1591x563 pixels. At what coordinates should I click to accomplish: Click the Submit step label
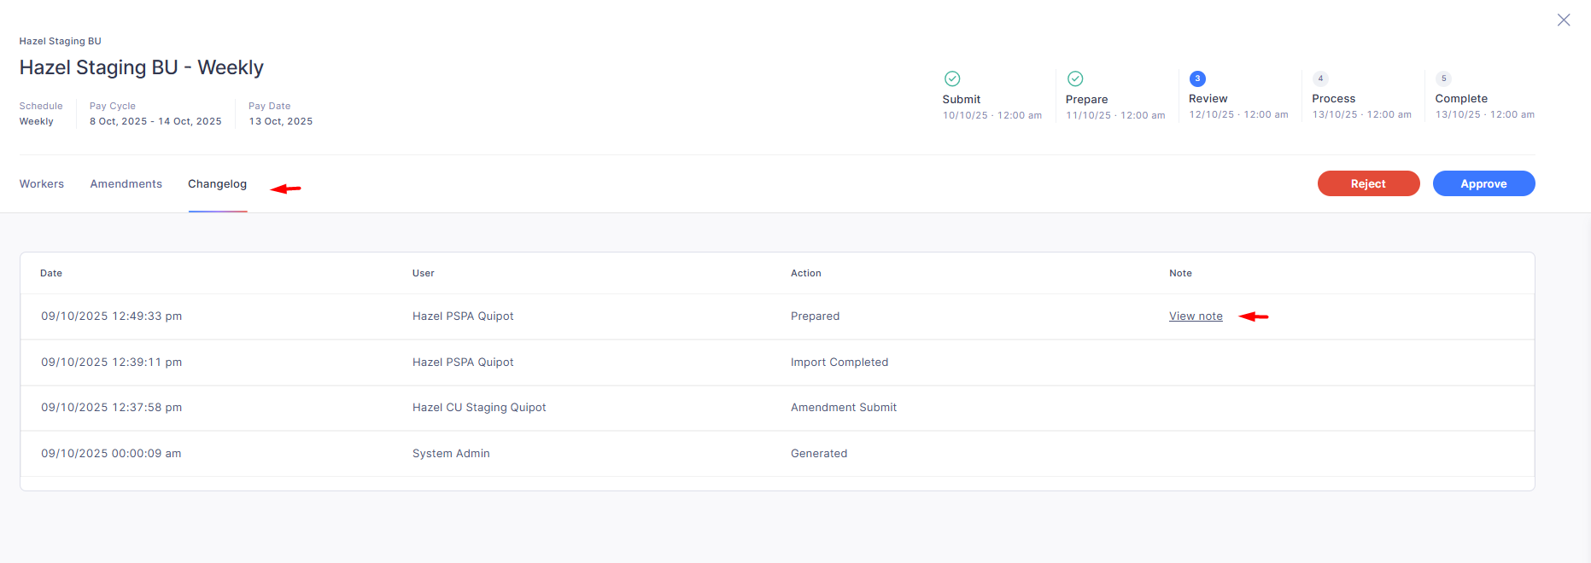pyautogui.click(x=962, y=100)
